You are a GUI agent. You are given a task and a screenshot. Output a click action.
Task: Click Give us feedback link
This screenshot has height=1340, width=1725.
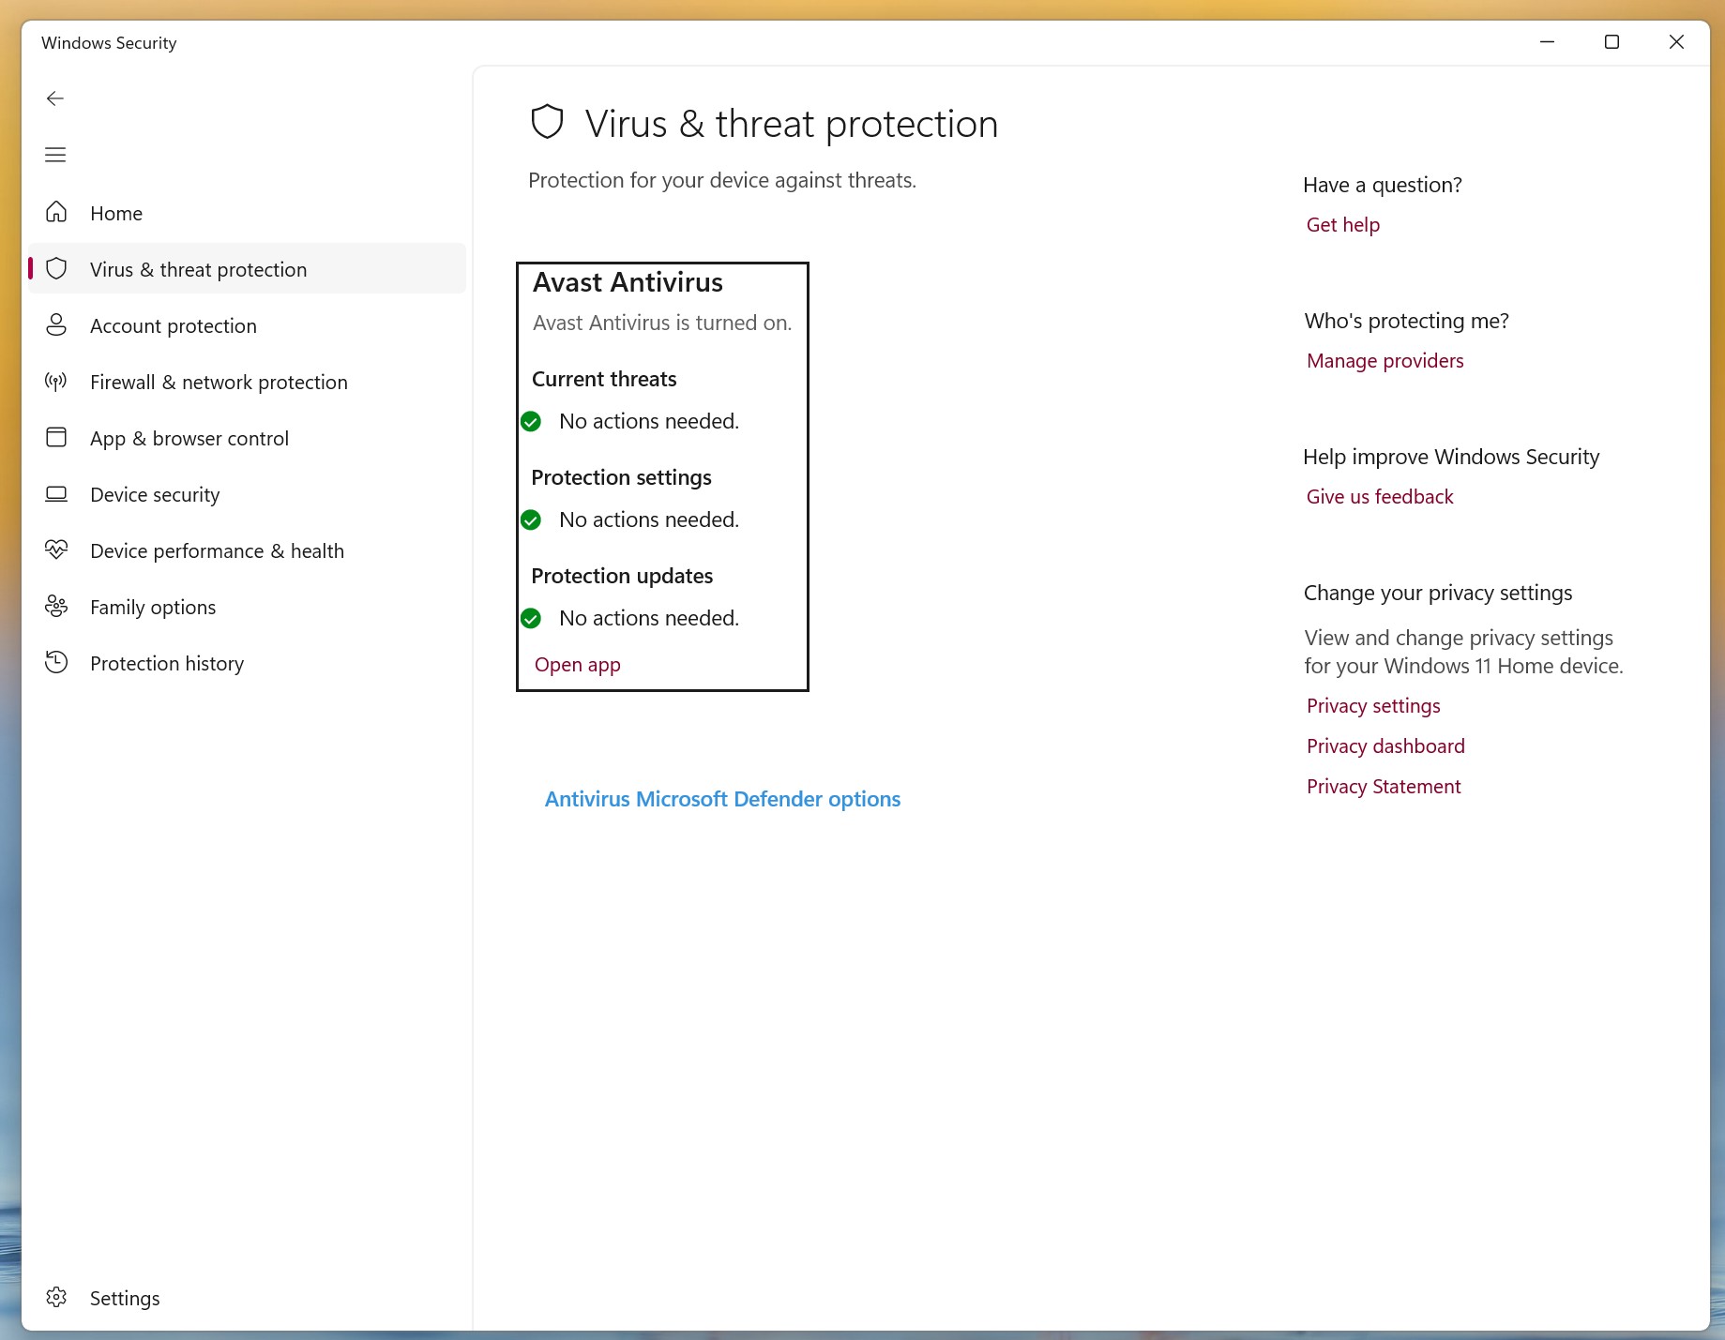coord(1380,497)
